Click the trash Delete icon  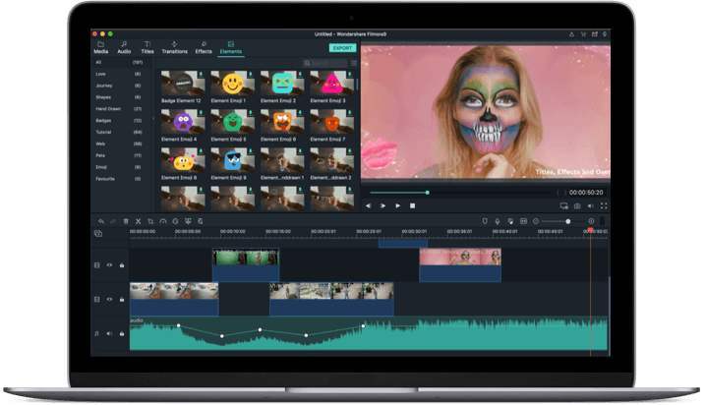[126, 221]
